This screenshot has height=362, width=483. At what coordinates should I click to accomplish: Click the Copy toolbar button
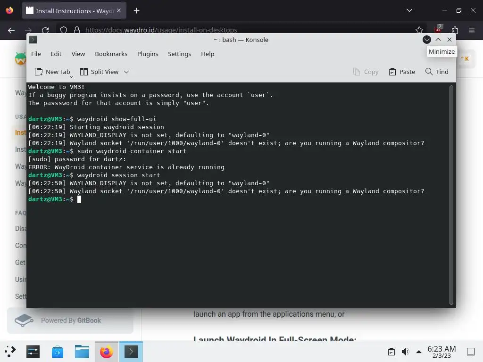coord(366,72)
